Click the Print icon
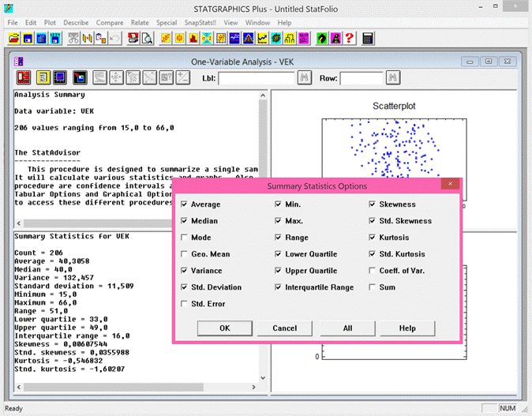 tap(133, 39)
